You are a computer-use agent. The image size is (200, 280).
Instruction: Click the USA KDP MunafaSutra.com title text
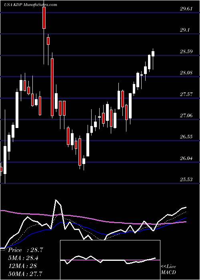click(x=30, y=5)
